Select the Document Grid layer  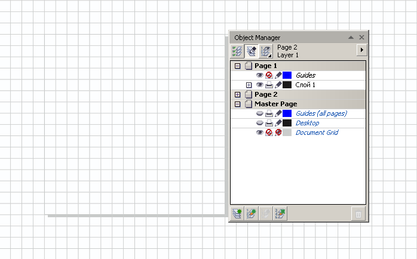pyautogui.click(x=317, y=132)
